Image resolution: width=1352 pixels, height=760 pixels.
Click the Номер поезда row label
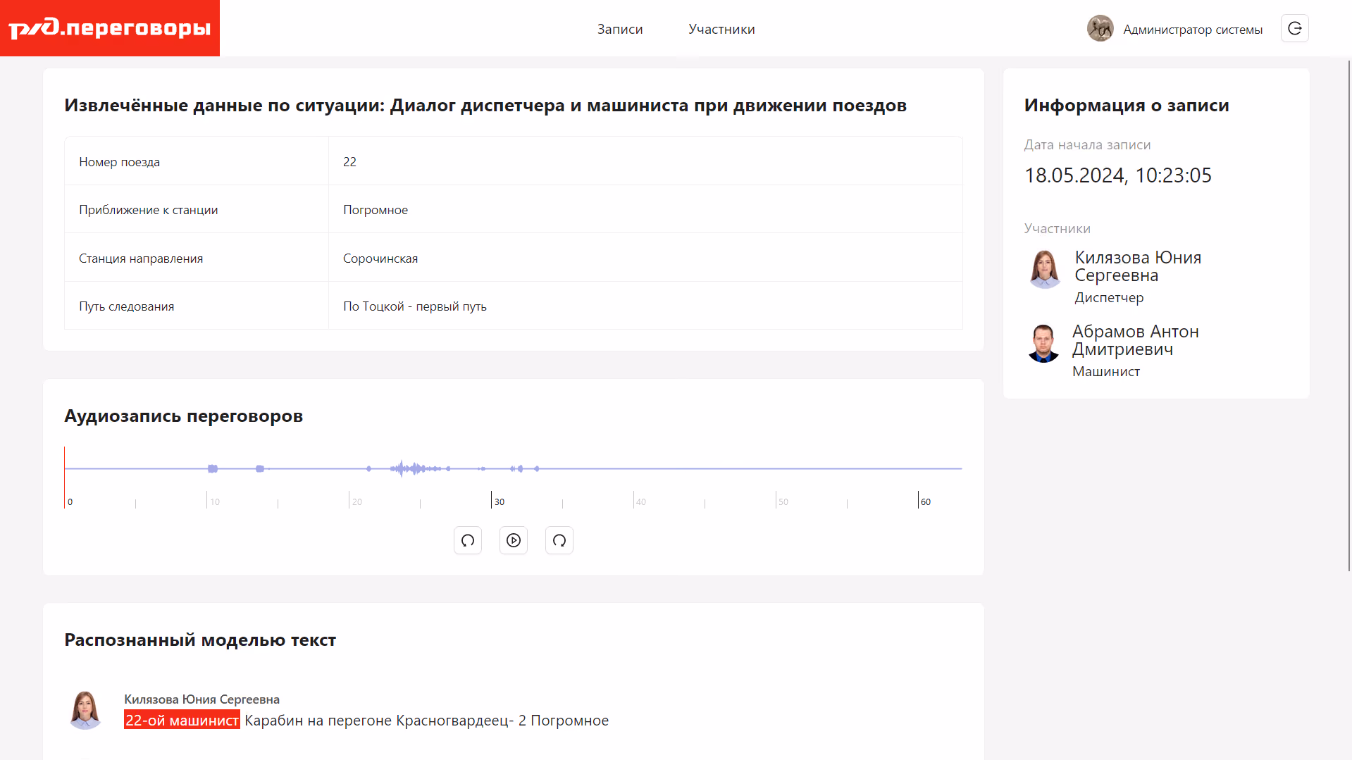point(119,162)
